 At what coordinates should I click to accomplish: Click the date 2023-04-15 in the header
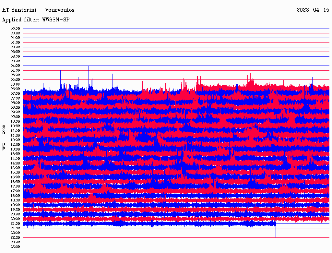(x=313, y=10)
